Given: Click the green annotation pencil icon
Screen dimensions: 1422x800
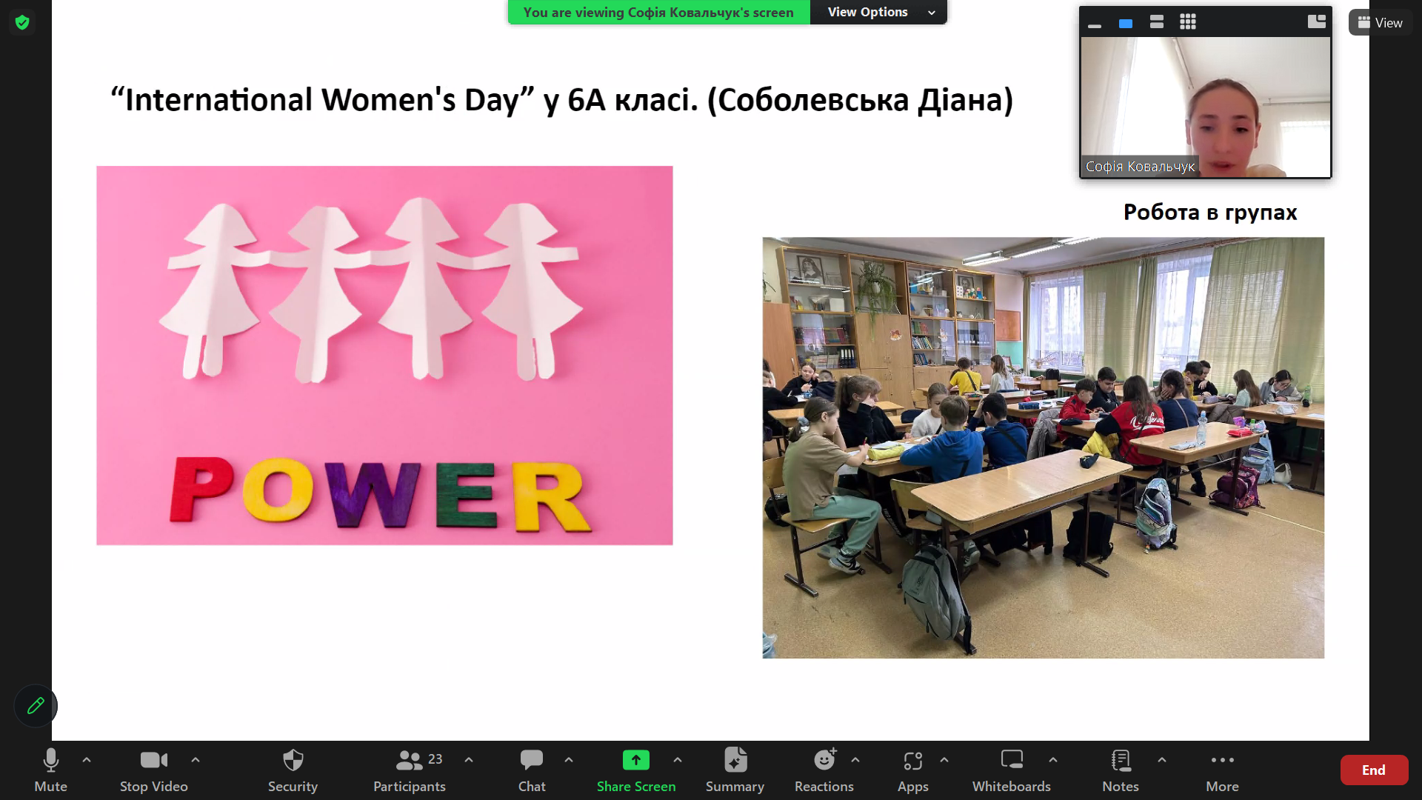Looking at the screenshot, I should [36, 706].
